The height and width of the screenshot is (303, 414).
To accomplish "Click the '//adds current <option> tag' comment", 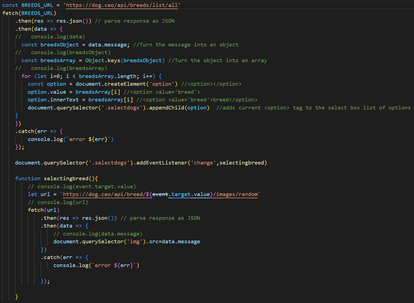I will 313,108.
